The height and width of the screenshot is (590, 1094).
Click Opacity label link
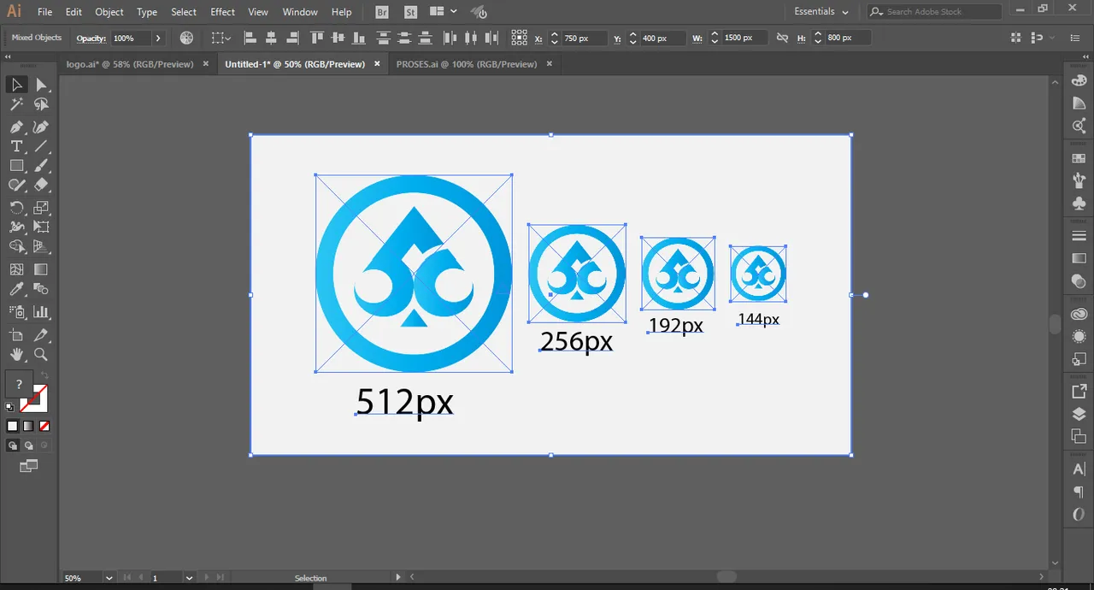click(x=91, y=38)
